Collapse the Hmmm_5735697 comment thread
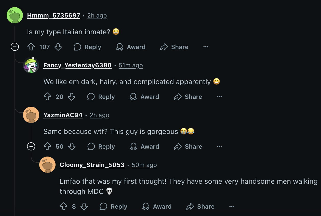Screen dimensions: 321x216 15,47
